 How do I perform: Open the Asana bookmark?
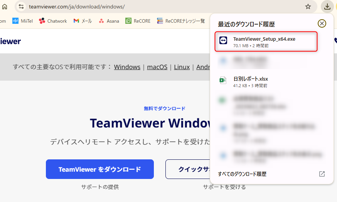pos(109,21)
